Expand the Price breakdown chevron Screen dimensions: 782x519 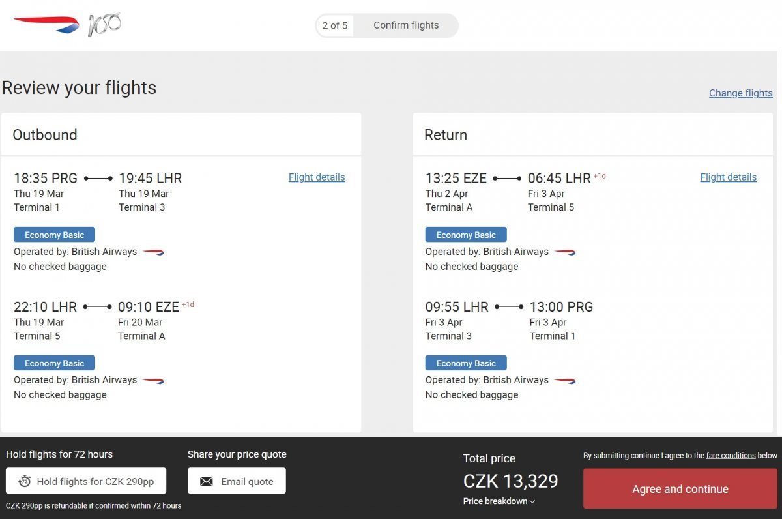(532, 501)
